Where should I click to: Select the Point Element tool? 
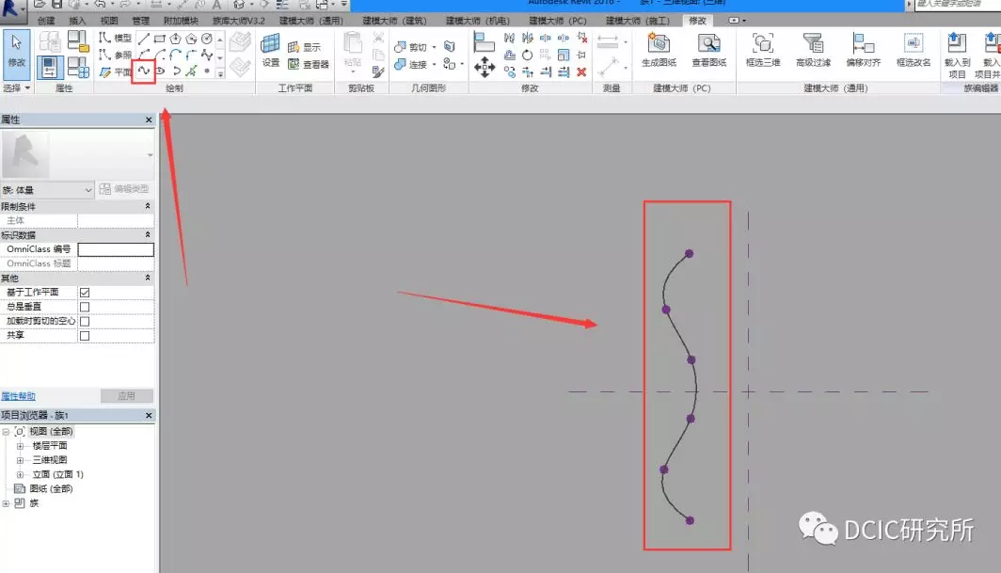[x=207, y=71]
